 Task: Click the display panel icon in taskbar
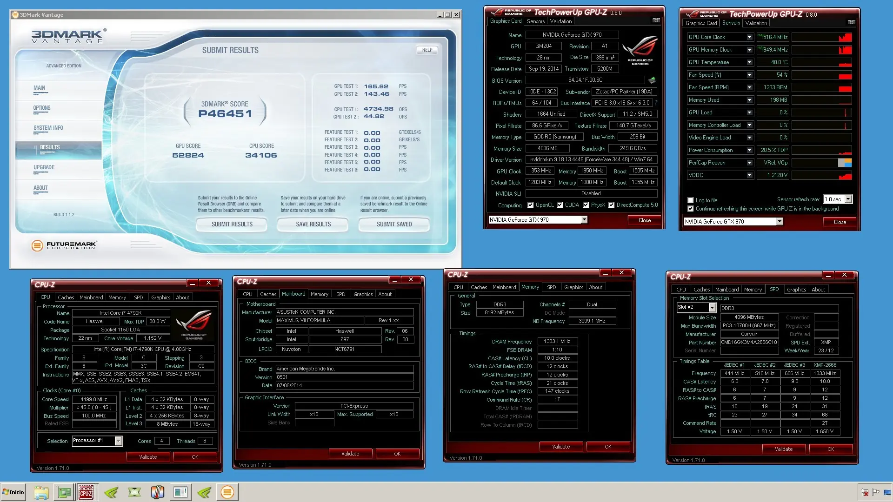pos(180,492)
